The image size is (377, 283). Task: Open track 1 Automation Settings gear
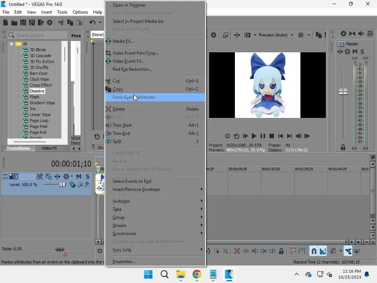(x=66, y=177)
